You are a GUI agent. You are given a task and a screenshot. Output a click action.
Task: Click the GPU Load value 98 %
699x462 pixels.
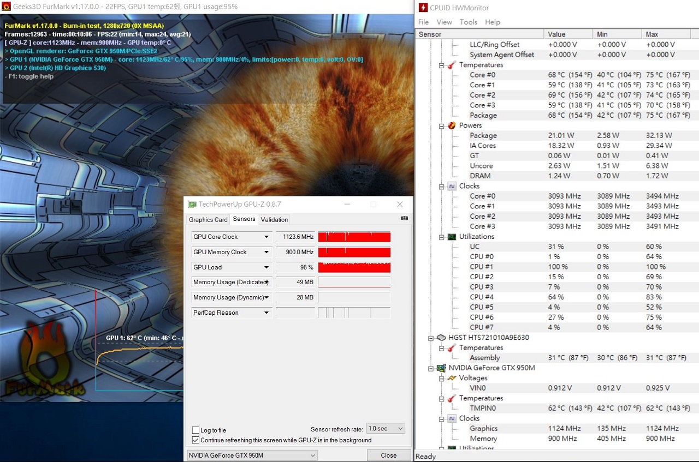coord(295,267)
